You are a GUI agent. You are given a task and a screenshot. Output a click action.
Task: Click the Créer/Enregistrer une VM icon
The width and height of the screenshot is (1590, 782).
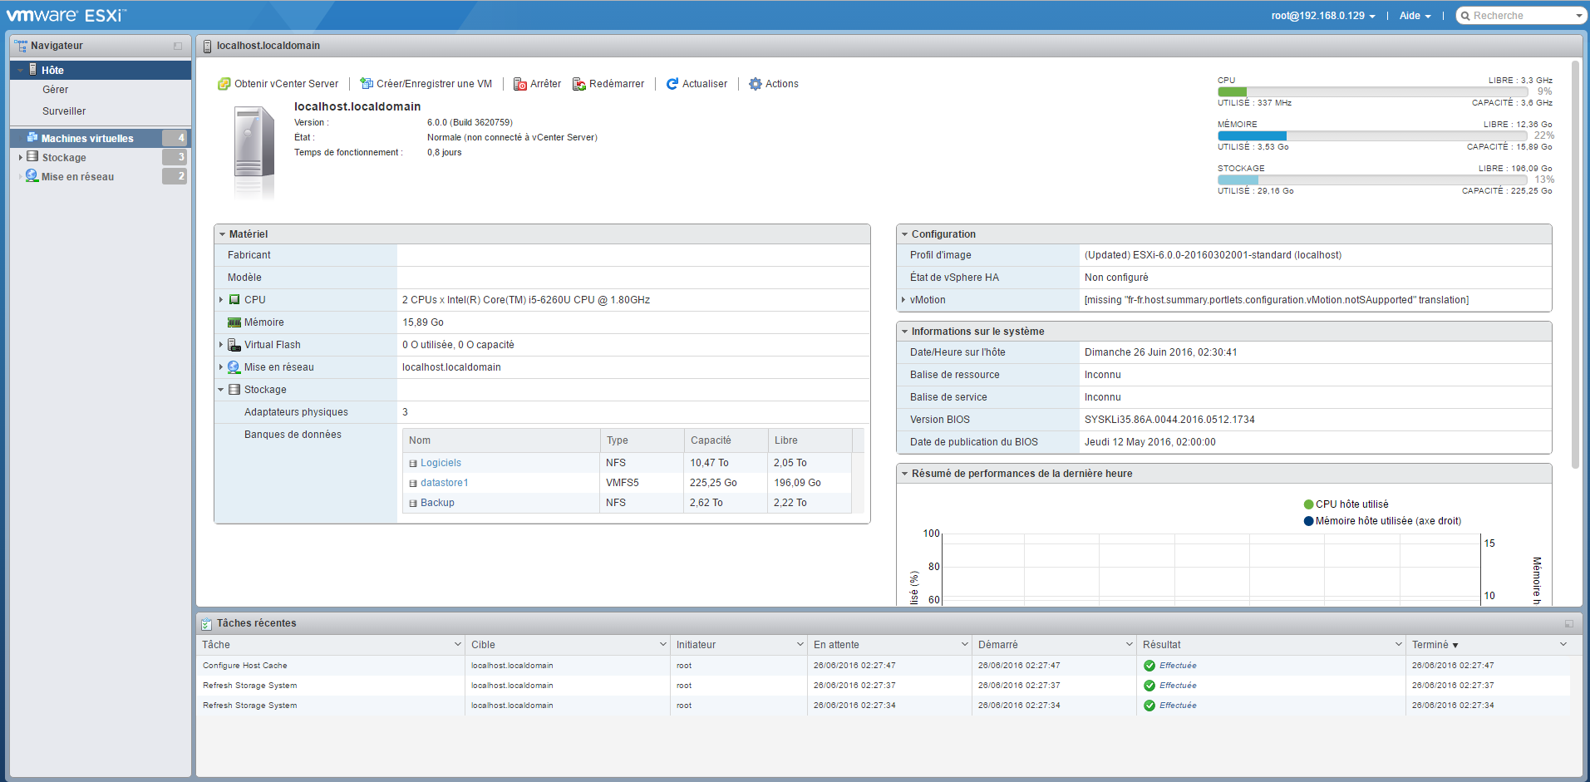pyautogui.click(x=366, y=84)
